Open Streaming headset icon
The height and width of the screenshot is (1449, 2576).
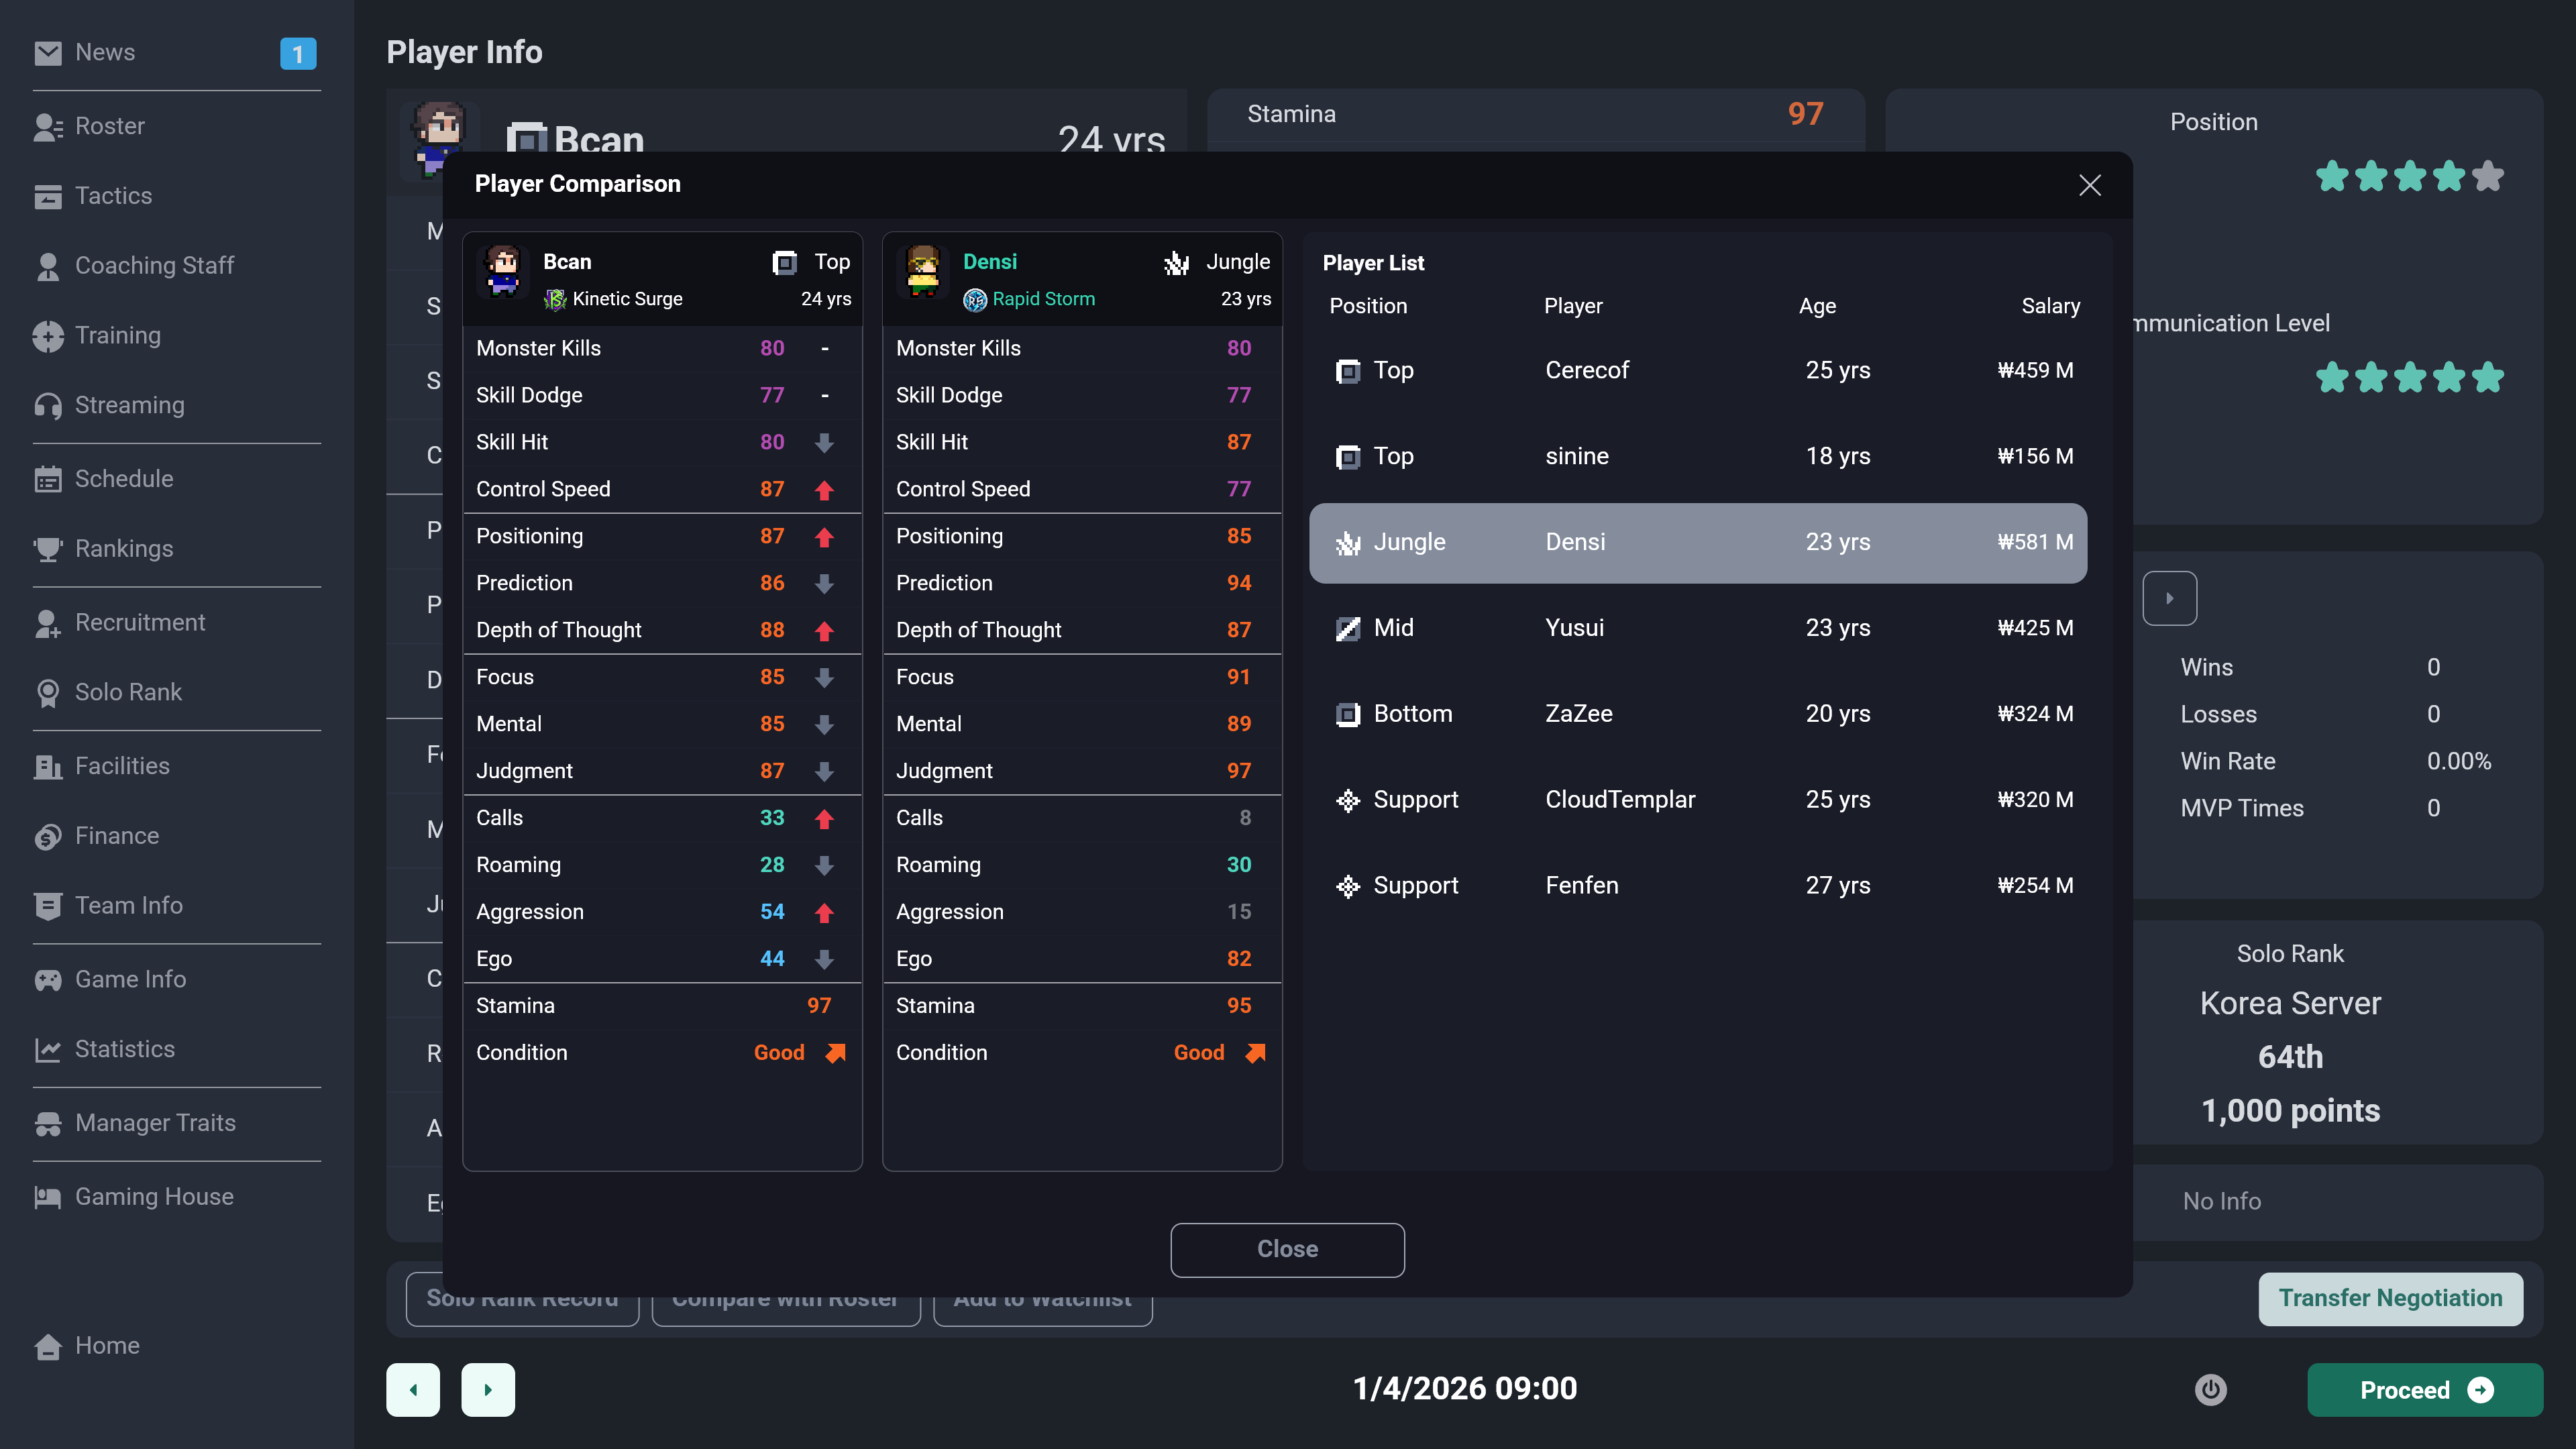pyautogui.click(x=47, y=405)
